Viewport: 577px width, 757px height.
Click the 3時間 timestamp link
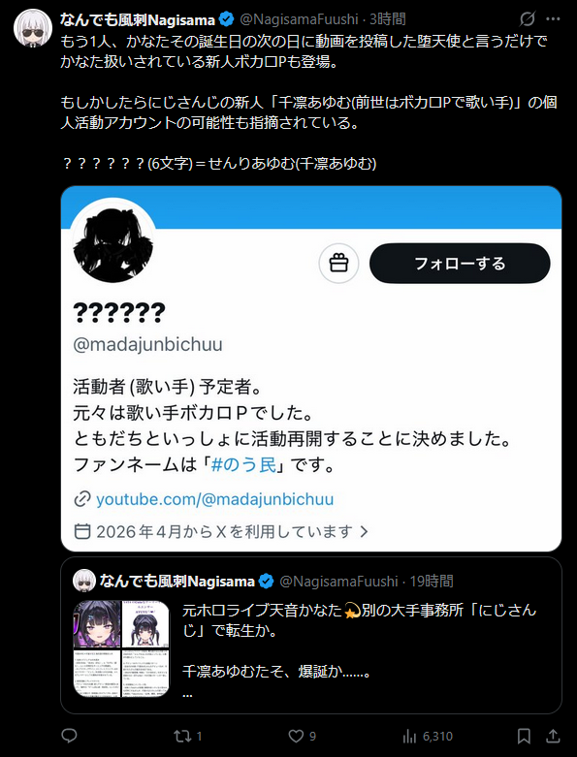click(x=388, y=19)
